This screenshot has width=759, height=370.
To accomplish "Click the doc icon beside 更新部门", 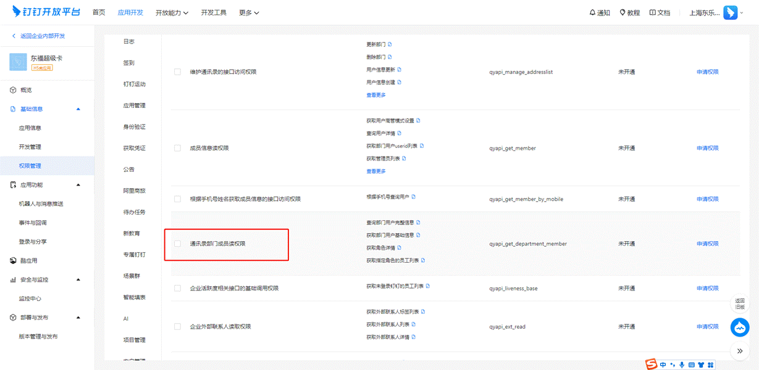I will tap(390, 44).
